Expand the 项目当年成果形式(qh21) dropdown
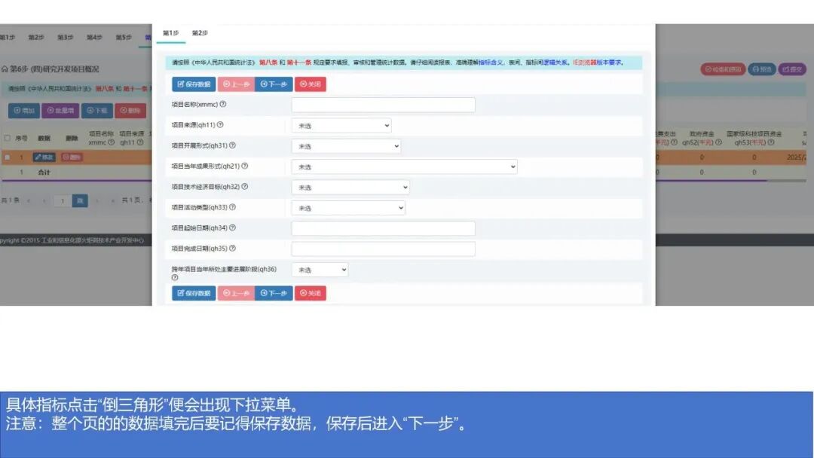814x458 pixels. (x=404, y=166)
